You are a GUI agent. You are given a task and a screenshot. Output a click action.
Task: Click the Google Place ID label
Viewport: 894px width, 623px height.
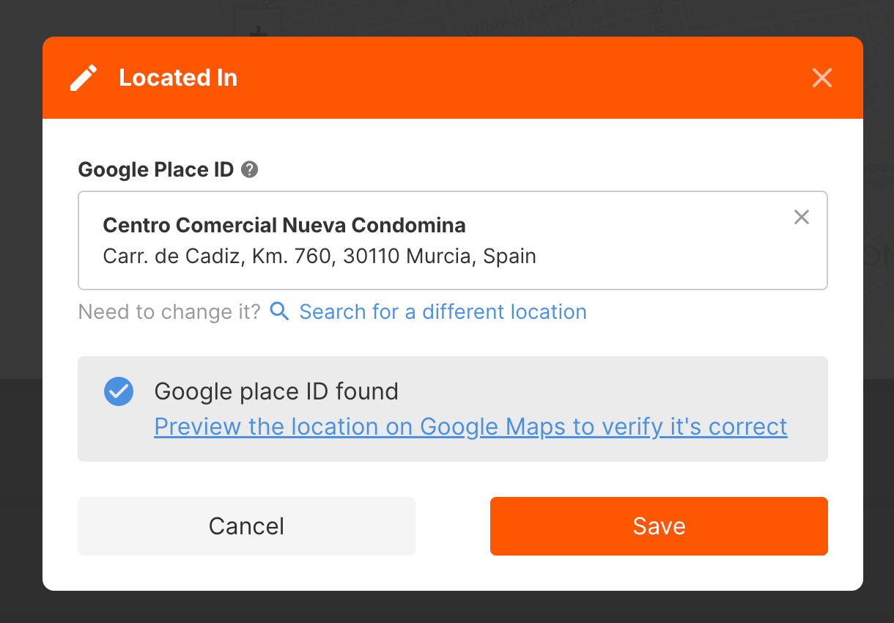155,170
